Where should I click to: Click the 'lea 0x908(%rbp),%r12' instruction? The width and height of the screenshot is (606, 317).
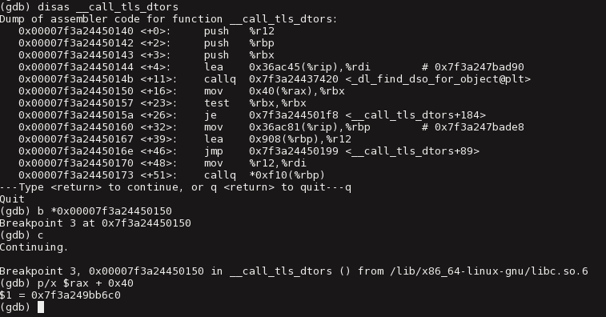[x=278, y=138]
